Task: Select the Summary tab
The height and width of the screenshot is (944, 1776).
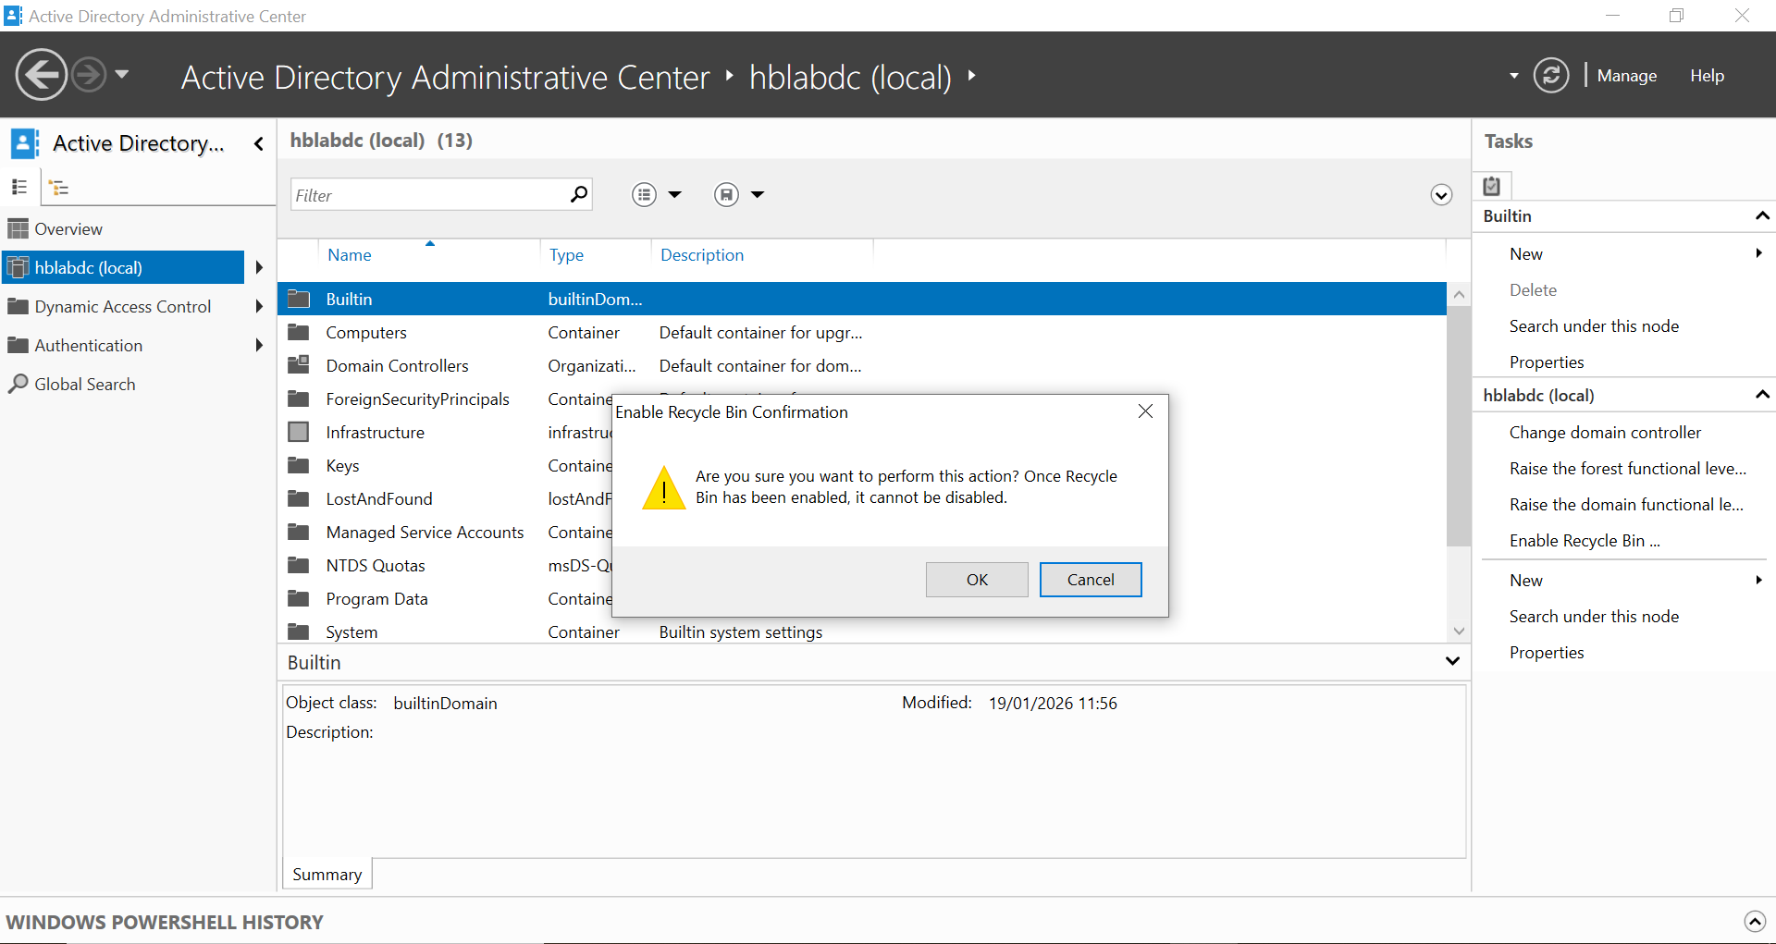Action: (x=327, y=875)
